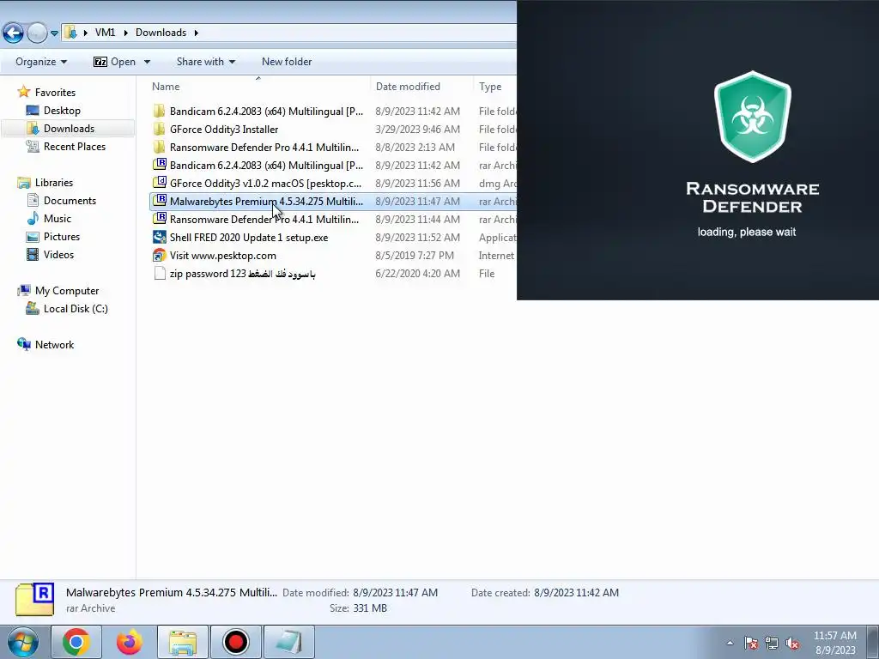Open the Videos library
Image resolution: width=879 pixels, height=659 pixels.
58,254
